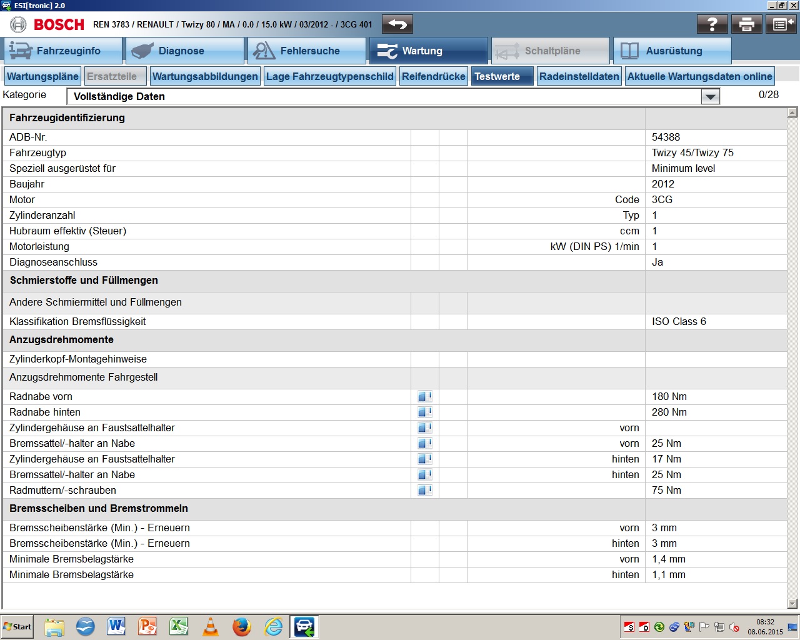Open info icon for Radnabe vorn
Viewport: 800px width, 640px height.
coord(424,396)
